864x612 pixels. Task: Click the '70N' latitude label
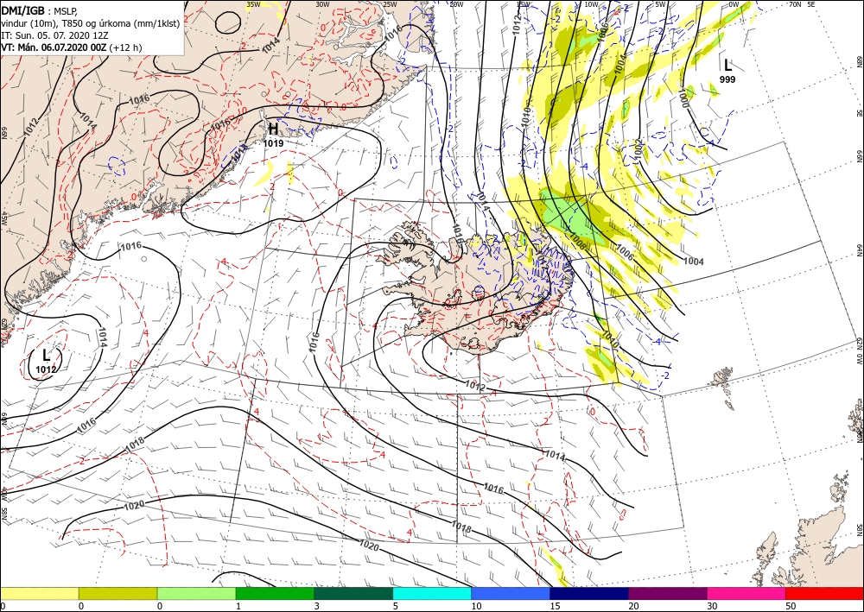(795, 4)
